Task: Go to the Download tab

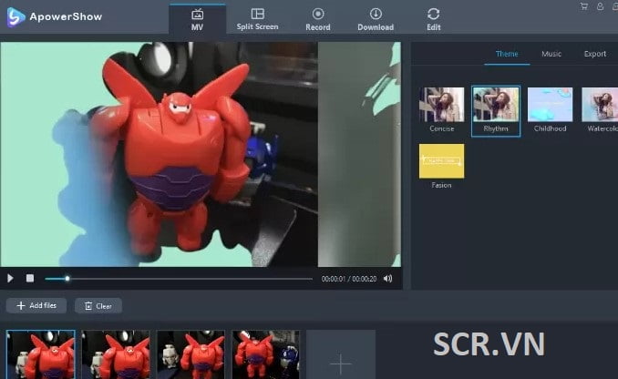Action: [376, 19]
